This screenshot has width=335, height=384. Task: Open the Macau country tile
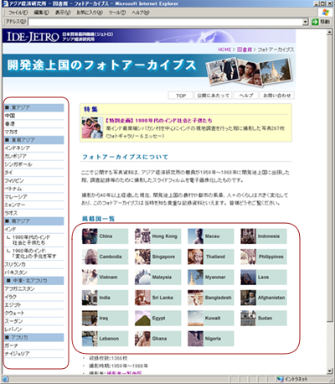tap(211, 236)
